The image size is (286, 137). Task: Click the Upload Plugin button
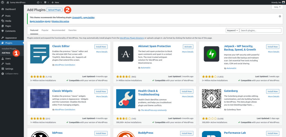pyautogui.click(x=54, y=10)
